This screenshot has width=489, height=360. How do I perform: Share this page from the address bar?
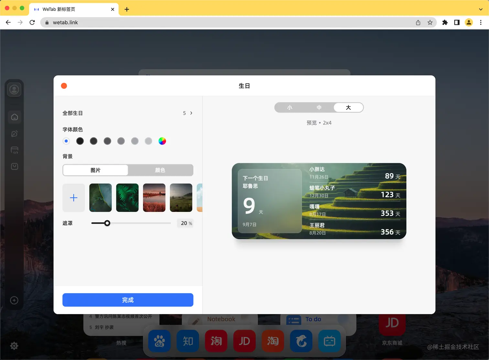[x=418, y=22]
